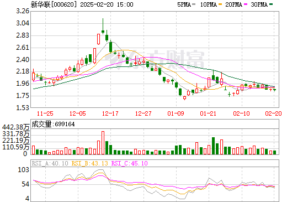Image resolution: width=287 pixels, height=202 pixels.
Task: Click the timestamp 2025-02-20 15:00
Action: tap(107, 4)
